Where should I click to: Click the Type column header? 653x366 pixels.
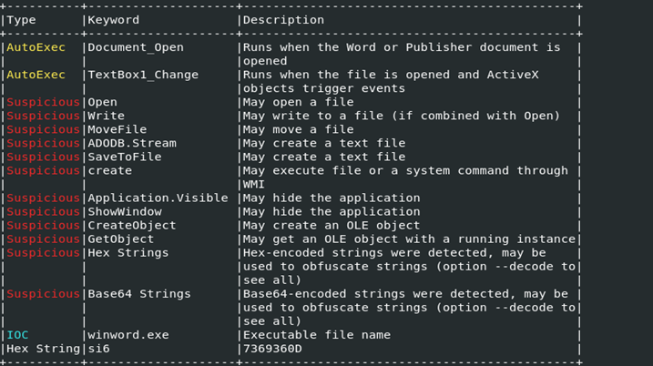[21, 20]
